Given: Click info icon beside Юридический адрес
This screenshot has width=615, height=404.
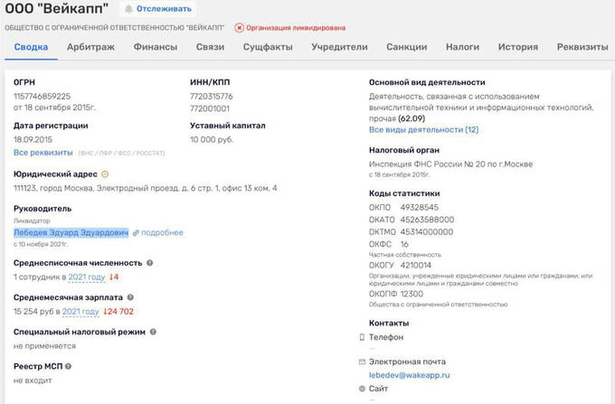Looking at the screenshot, I should pos(105,174).
